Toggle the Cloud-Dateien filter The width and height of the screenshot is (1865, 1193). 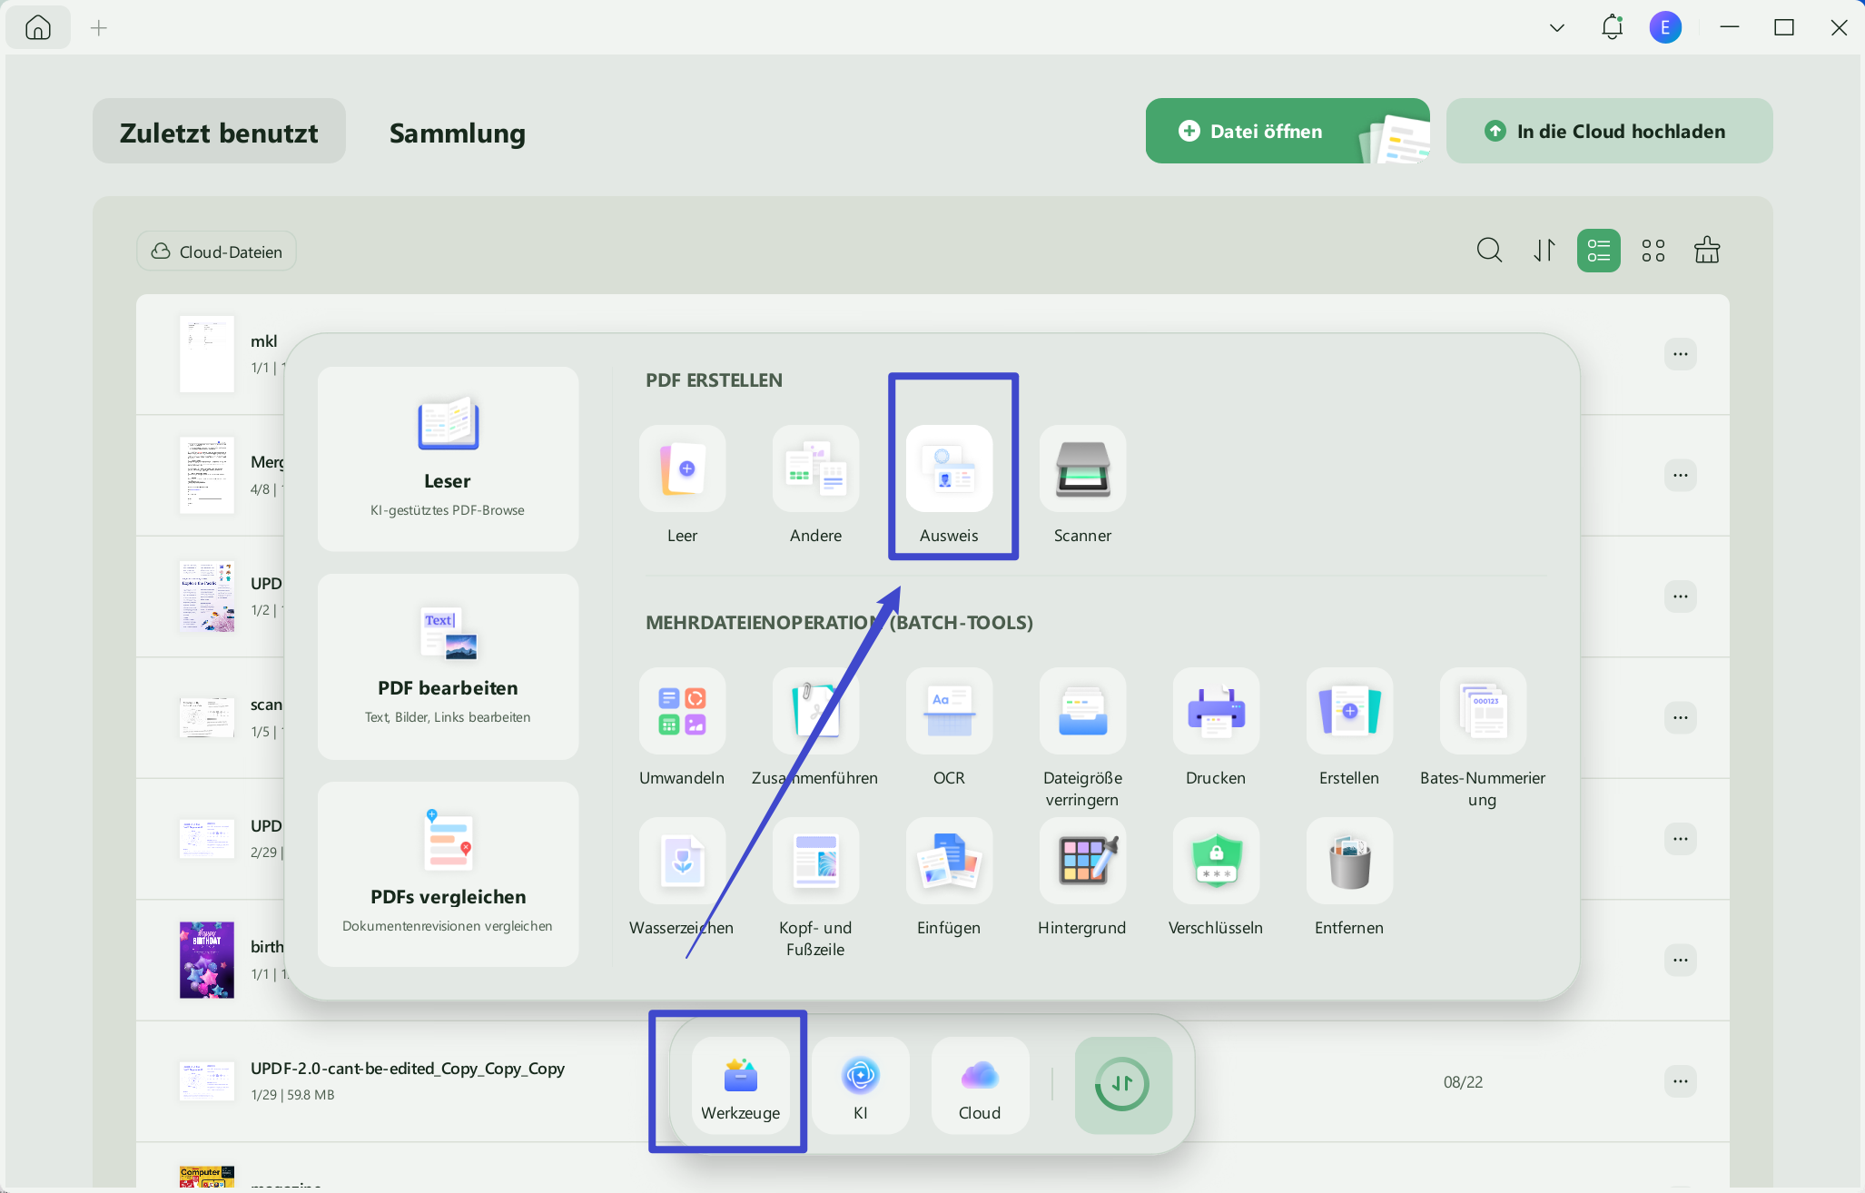pos(216,251)
